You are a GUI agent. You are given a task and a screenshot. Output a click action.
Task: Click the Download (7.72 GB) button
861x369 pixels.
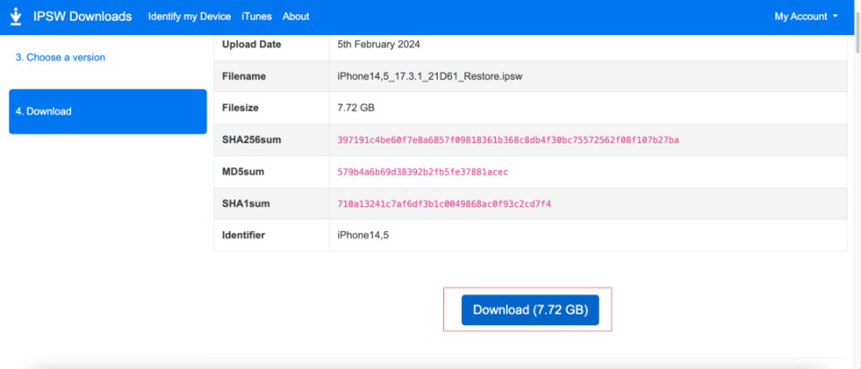[x=530, y=310]
